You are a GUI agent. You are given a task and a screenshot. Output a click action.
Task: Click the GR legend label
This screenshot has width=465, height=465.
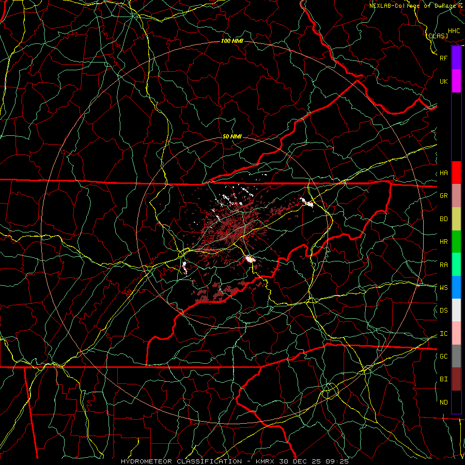coord(444,196)
